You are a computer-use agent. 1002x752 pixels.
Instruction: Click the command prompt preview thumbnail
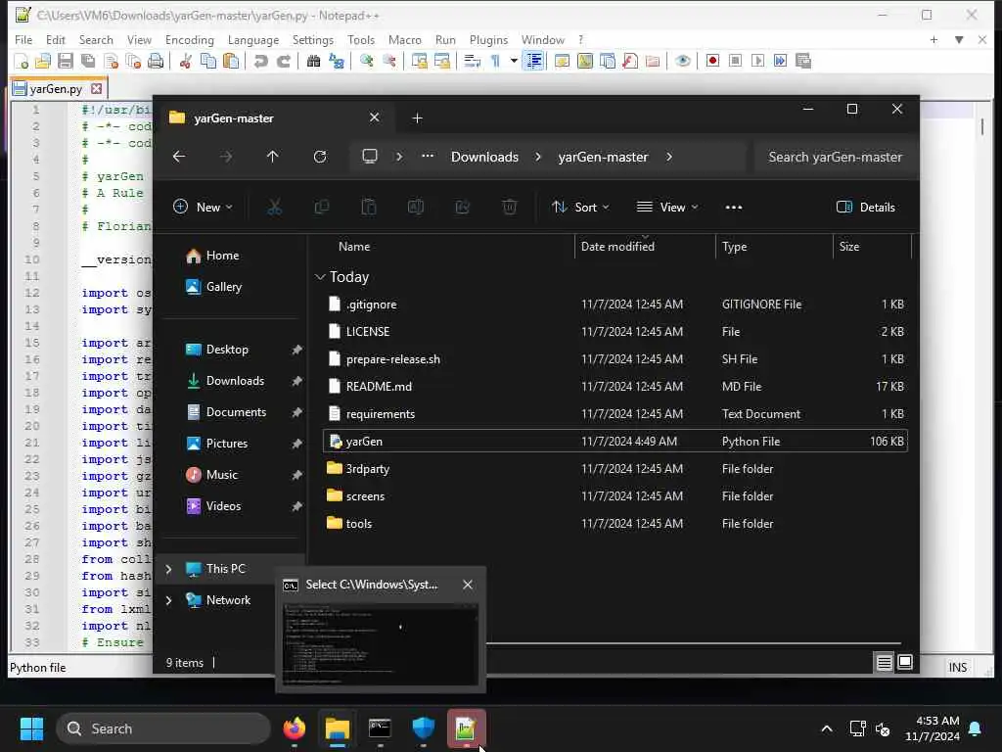point(381,643)
